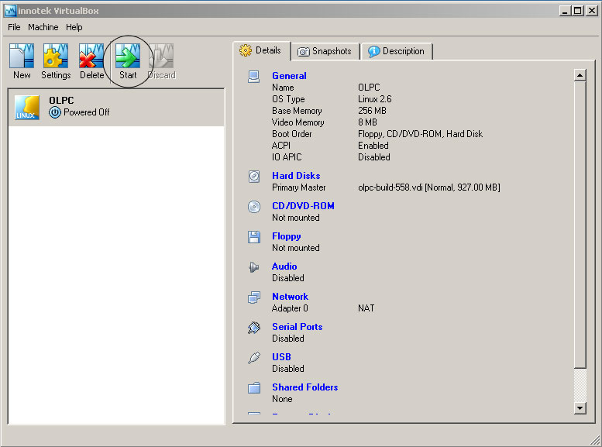
Task: Click the details pane scrollbar thumb
Action: coord(580,224)
